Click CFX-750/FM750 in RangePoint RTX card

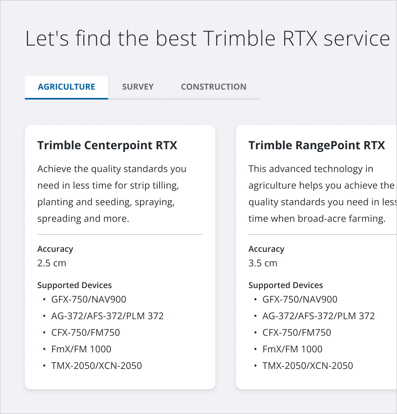pyautogui.click(x=297, y=333)
